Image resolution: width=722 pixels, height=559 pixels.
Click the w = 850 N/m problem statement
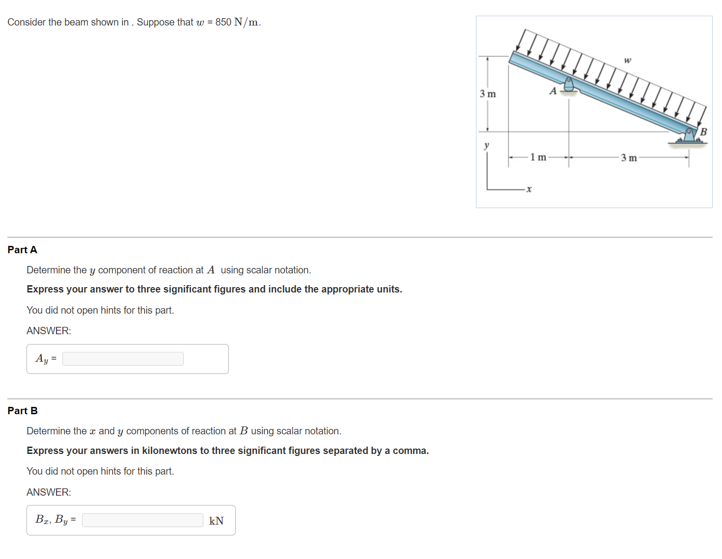coord(134,22)
